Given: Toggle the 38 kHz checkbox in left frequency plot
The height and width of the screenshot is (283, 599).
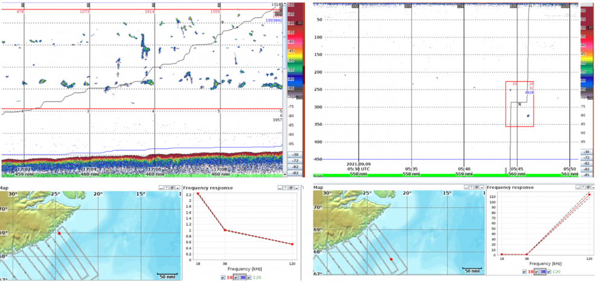Looking at the screenshot, I should [x=237, y=277].
